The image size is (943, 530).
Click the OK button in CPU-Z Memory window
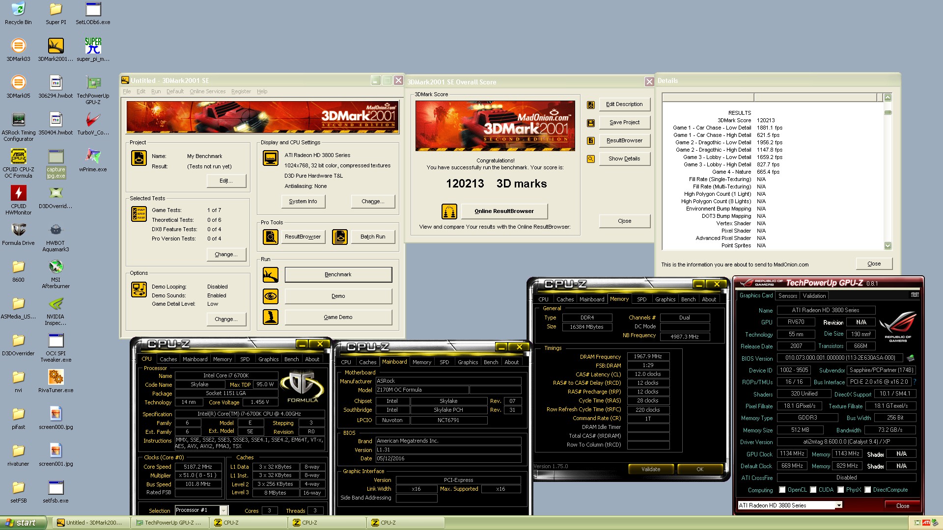click(x=700, y=469)
